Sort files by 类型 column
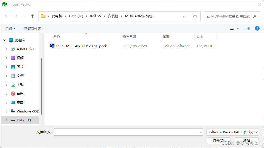 166,37
